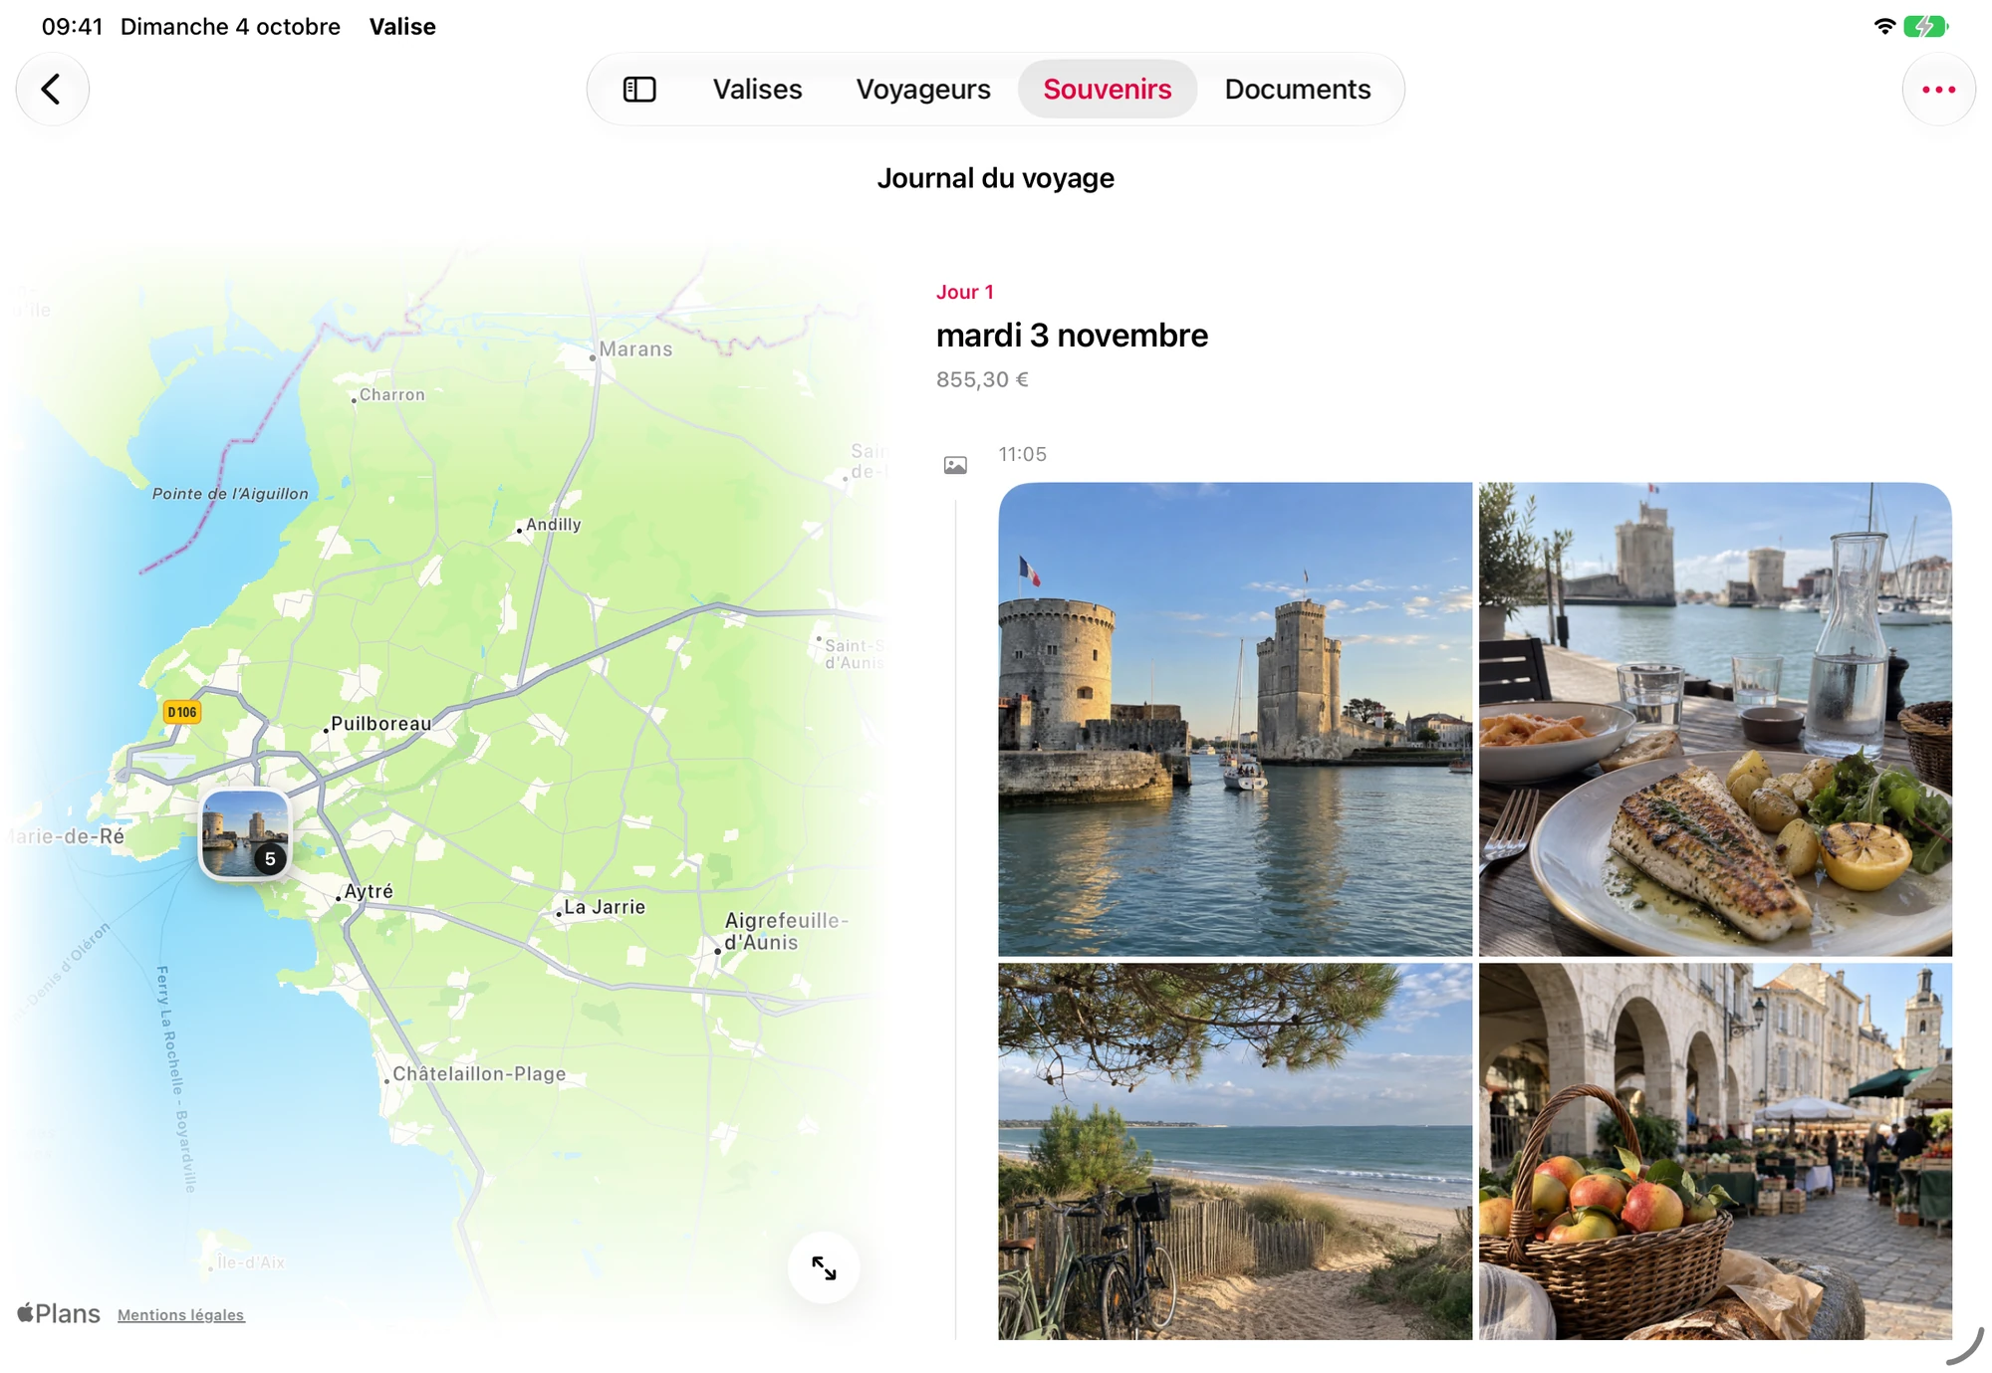
Task: Select the mardi 3 novembre heading
Action: 1072,336
